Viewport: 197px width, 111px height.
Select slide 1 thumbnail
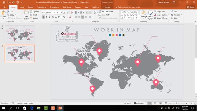[x=20, y=34]
